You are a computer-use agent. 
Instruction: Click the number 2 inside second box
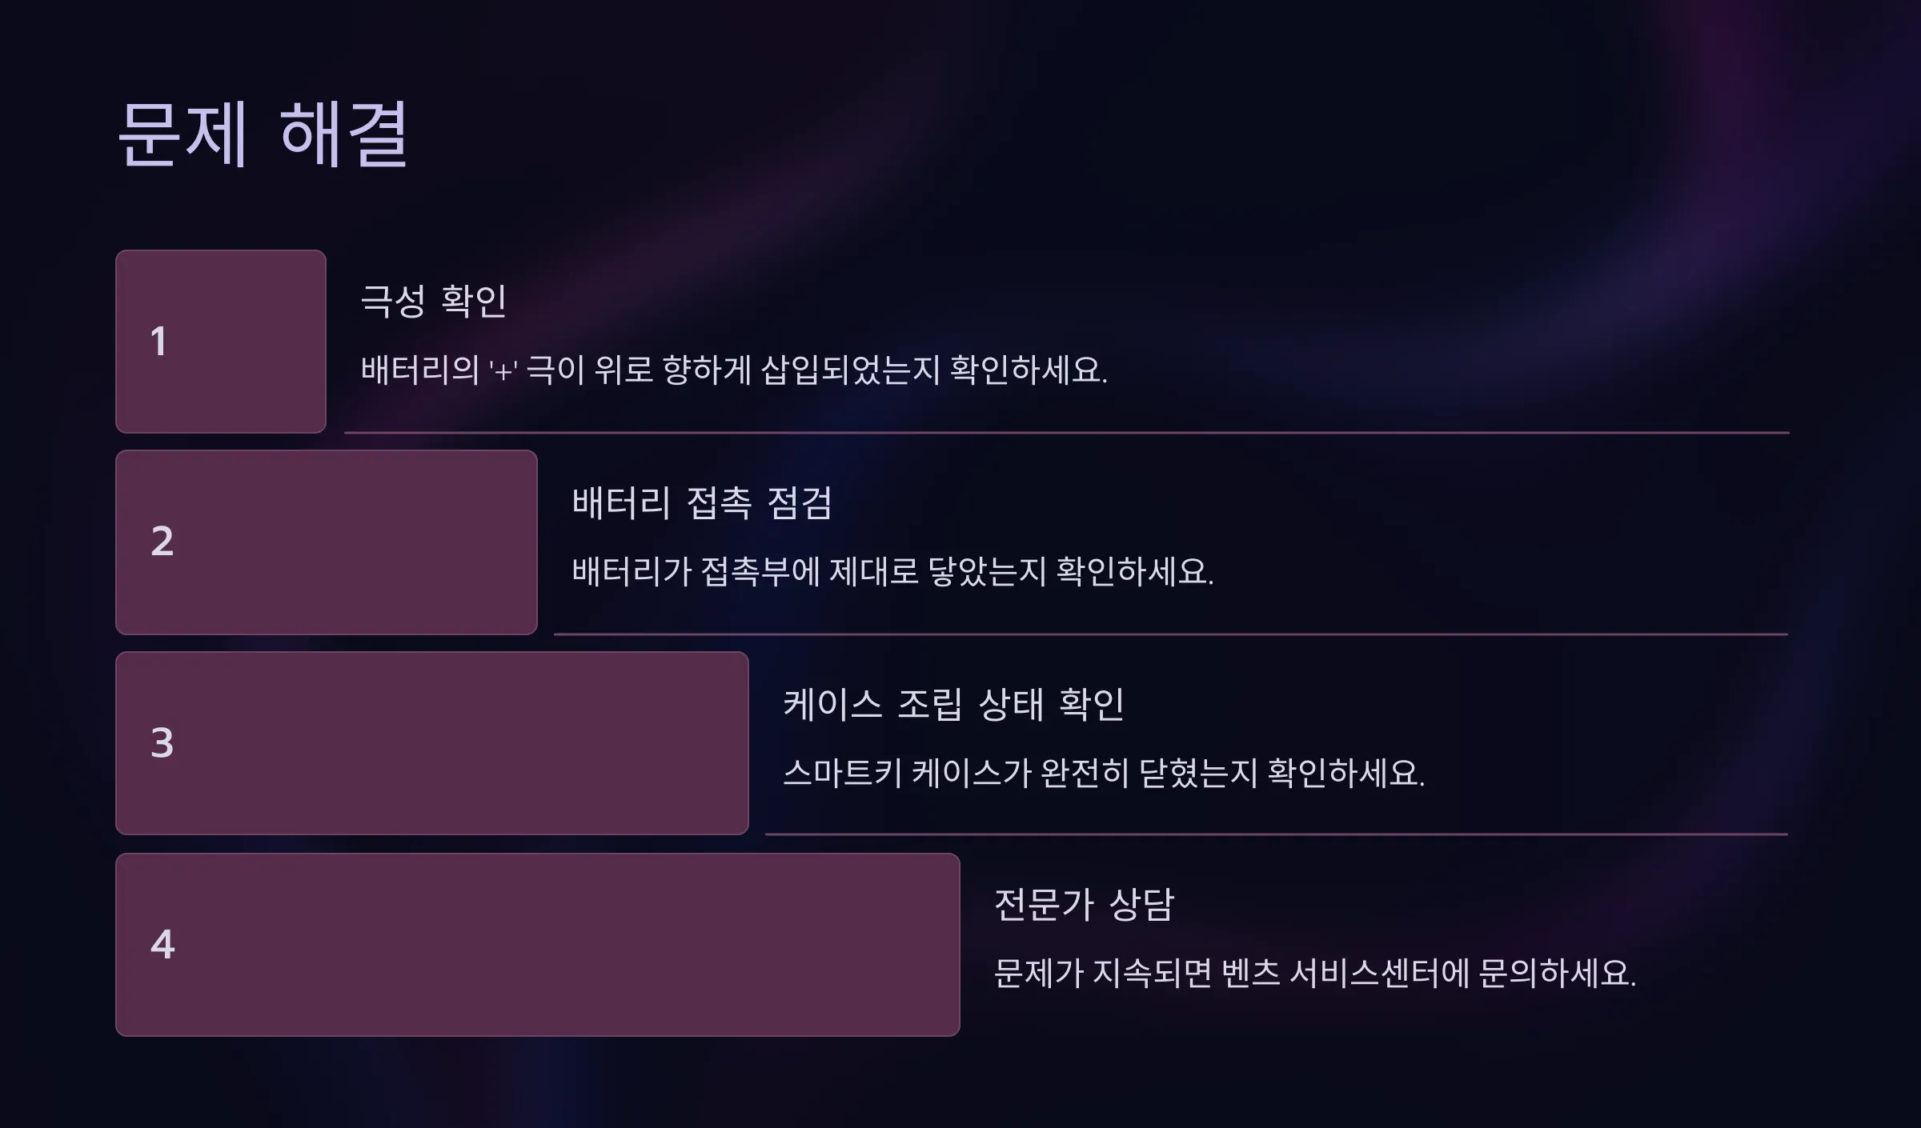pos(162,542)
